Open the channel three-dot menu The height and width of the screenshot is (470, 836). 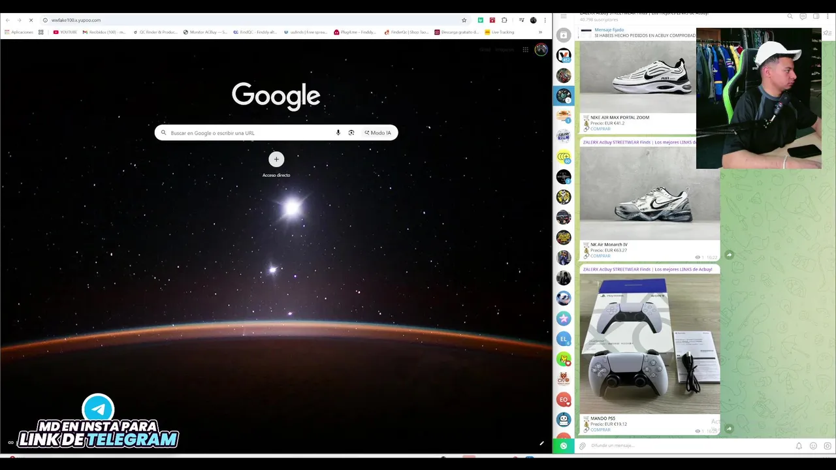(x=828, y=16)
